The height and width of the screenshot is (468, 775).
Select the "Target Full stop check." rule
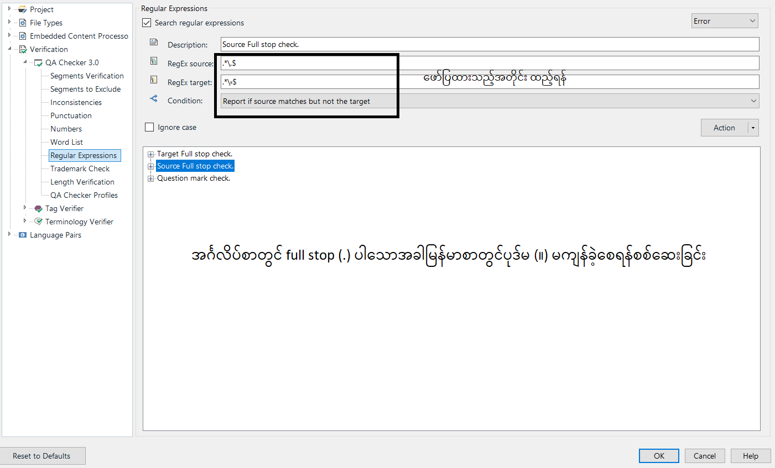[x=195, y=154]
